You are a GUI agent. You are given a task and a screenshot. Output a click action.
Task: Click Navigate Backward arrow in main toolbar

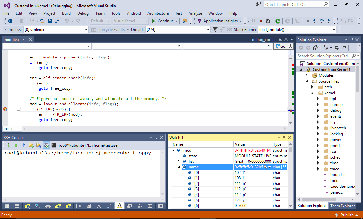click(x=10, y=21)
